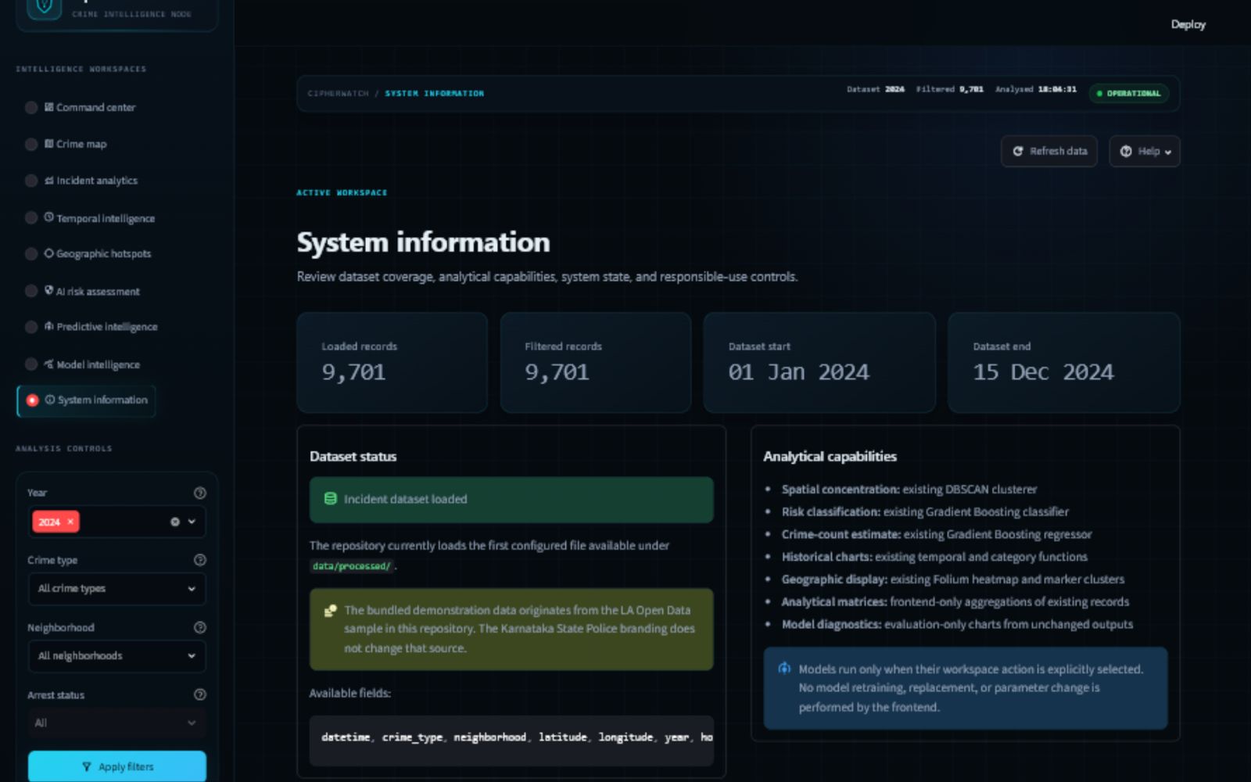
Task: Click the database icon in Incident dataset loaded
Action: pos(330,499)
